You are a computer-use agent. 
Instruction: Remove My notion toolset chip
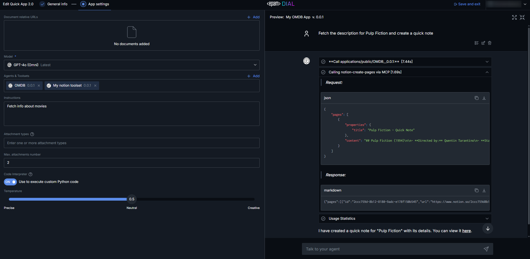(95, 86)
